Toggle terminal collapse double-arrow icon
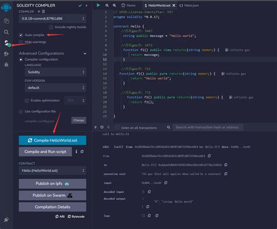This screenshot has height=229, width=277. tap(95, 127)
